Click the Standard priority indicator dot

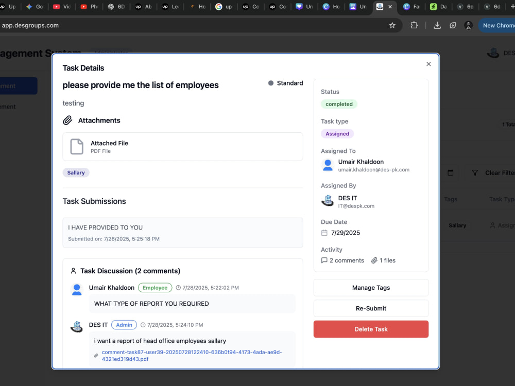(271, 83)
